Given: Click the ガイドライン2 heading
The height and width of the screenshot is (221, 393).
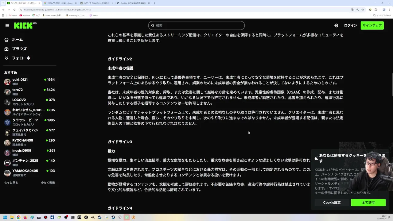Looking at the screenshot, I should (x=120, y=59).
